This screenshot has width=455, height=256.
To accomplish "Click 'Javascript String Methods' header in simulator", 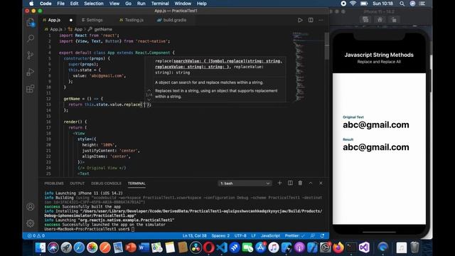I will coord(379,55).
